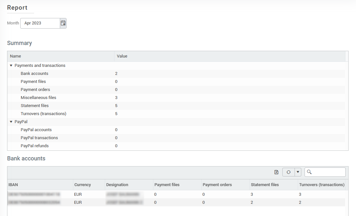Focus the bank accounts search field
Screen dimensions: 356x216
point(328,172)
